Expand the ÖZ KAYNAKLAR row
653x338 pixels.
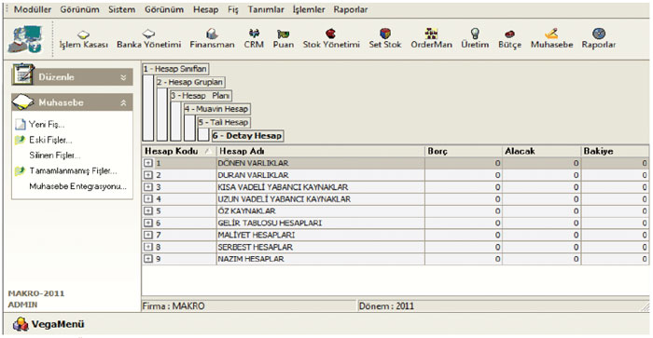[148, 211]
